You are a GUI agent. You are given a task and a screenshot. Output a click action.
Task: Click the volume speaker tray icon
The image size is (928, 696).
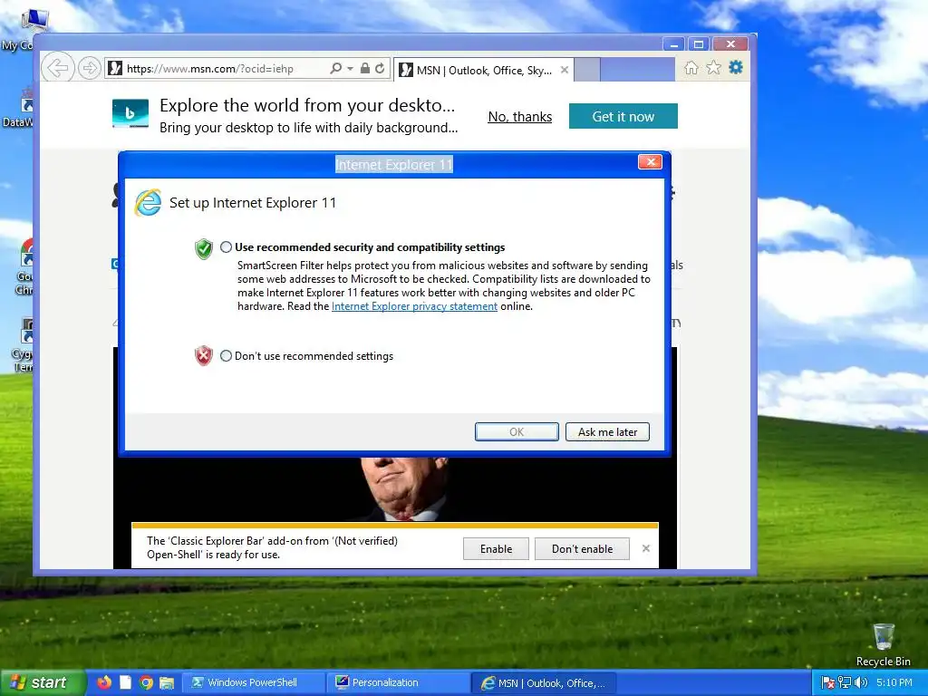(861, 682)
